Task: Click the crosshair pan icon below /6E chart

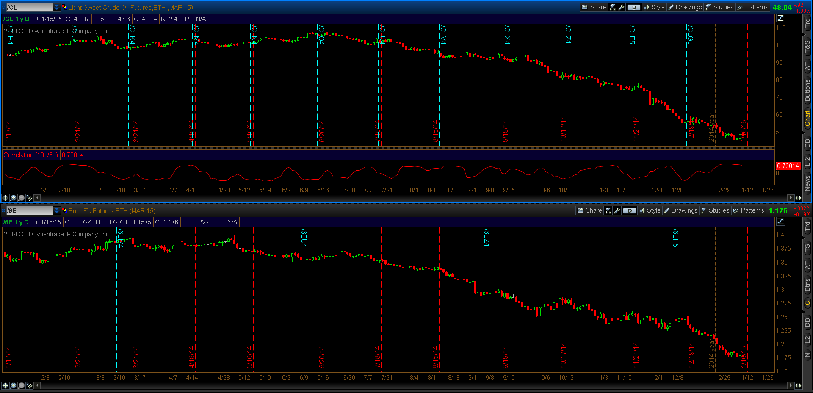Action: (x=5, y=385)
